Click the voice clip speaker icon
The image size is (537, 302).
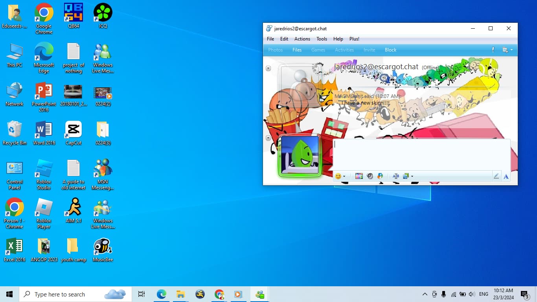pyautogui.click(x=370, y=176)
